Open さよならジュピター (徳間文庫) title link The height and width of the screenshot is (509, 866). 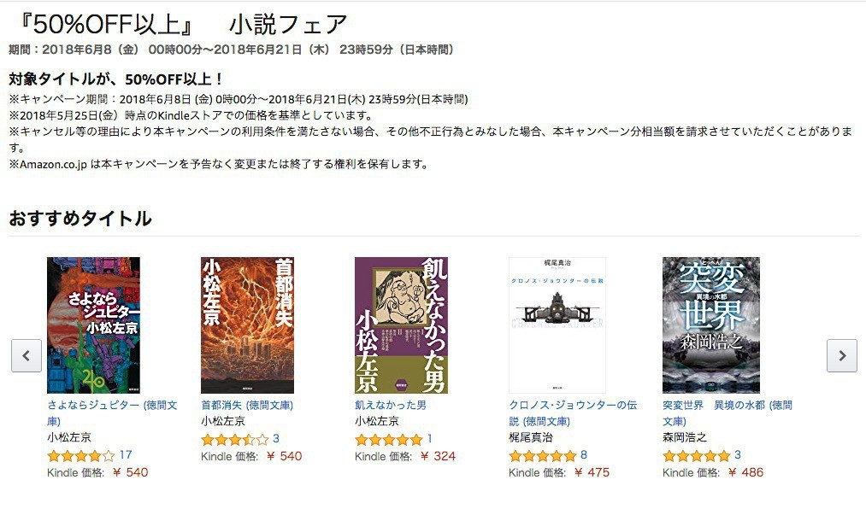pyautogui.click(x=112, y=413)
